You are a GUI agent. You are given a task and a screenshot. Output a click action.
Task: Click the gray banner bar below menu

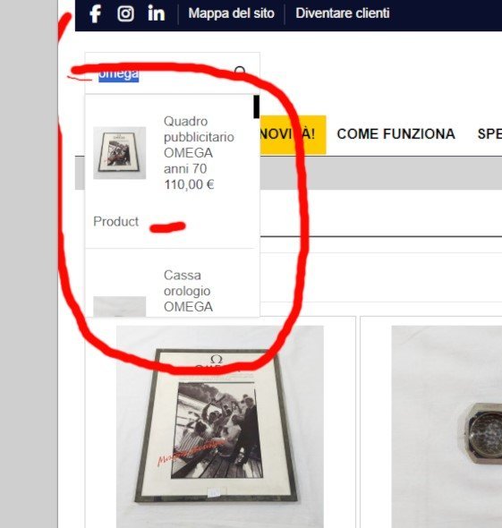point(381,173)
